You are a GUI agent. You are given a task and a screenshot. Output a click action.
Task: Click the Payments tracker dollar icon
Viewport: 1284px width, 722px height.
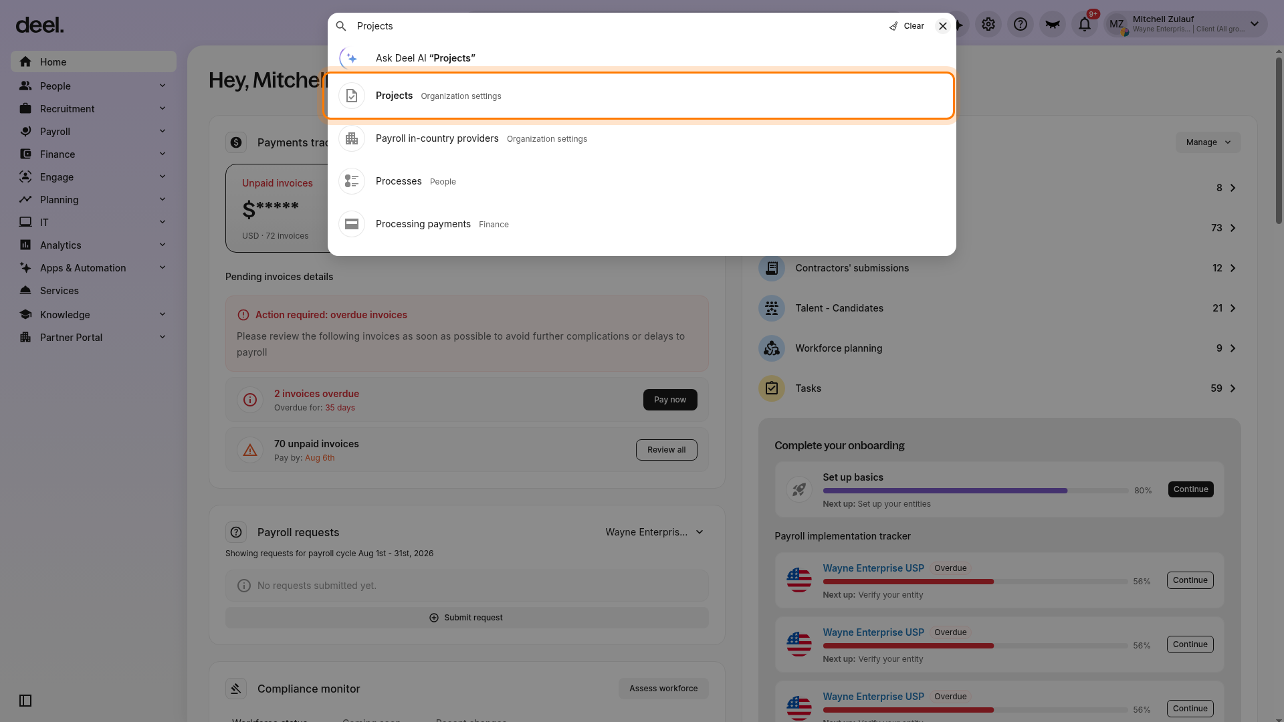pyautogui.click(x=236, y=142)
